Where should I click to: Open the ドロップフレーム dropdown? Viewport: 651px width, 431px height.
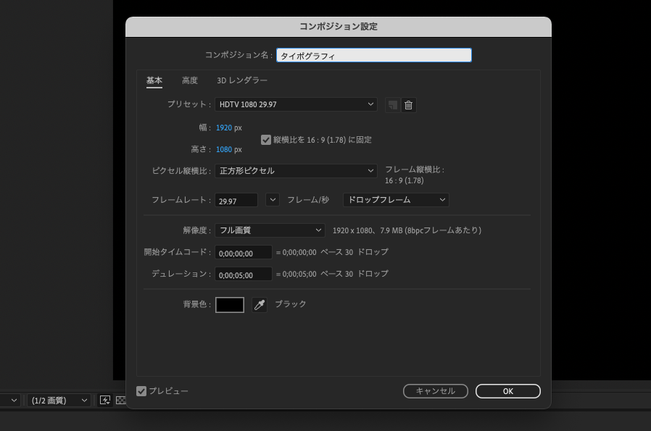click(x=396, y=200)
